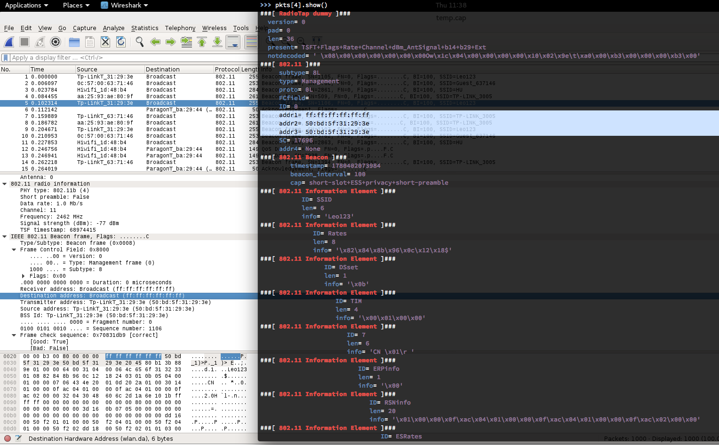This screenshot has height=445, width=719.
Task: Click the status bar field description text
Action: (x=101, y=438)
